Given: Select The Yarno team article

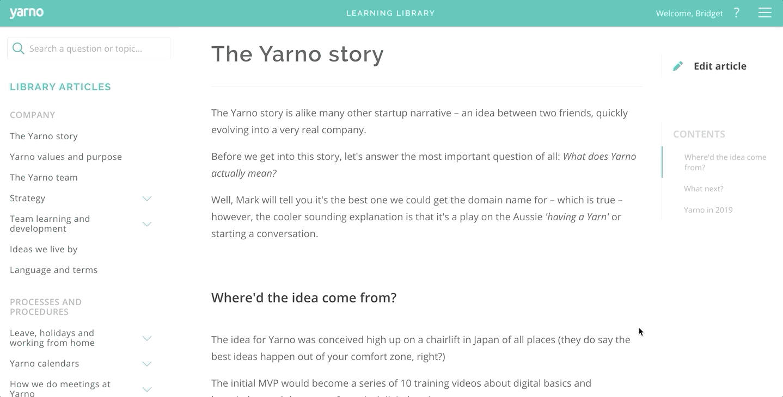Looking at the screenshot, I should [x=44, y=177].
